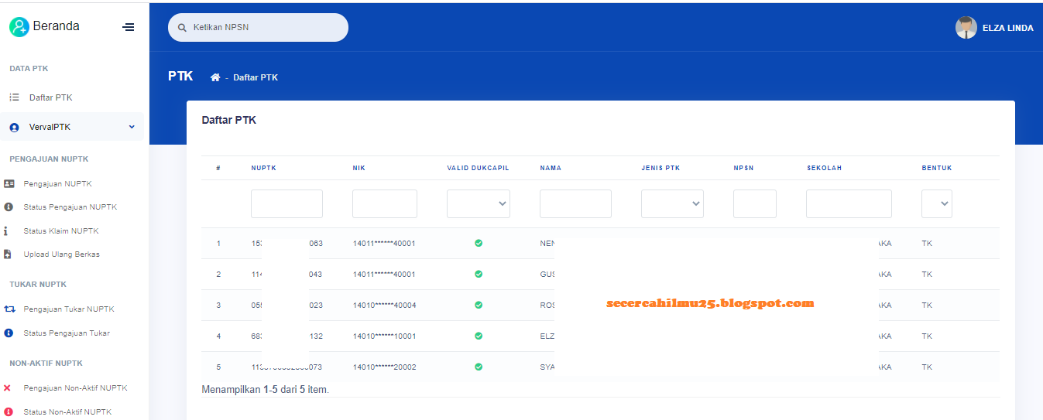
Task: Sort table by SEKOLAH column header
Action: pos(824,168)
